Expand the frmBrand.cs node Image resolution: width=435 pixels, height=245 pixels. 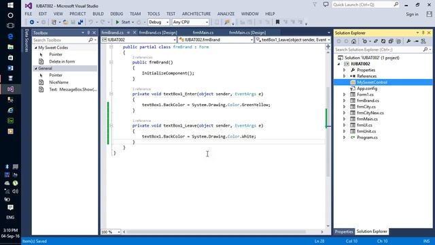pyautogui.click(x=345, y=101)
